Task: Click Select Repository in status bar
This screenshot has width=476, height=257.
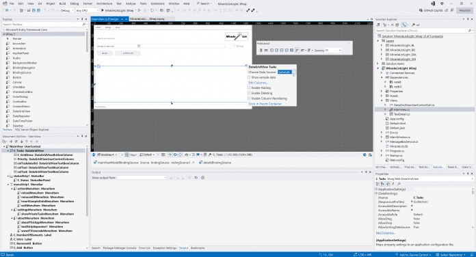Action: [451, 254]
